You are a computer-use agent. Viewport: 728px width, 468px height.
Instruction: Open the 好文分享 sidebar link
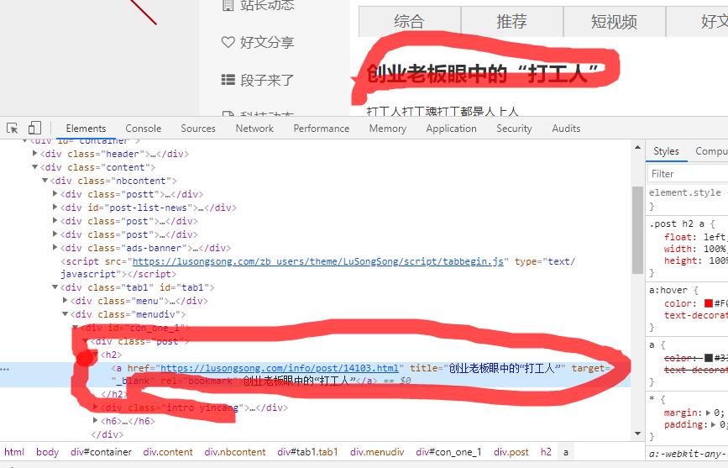pos(267,42)
